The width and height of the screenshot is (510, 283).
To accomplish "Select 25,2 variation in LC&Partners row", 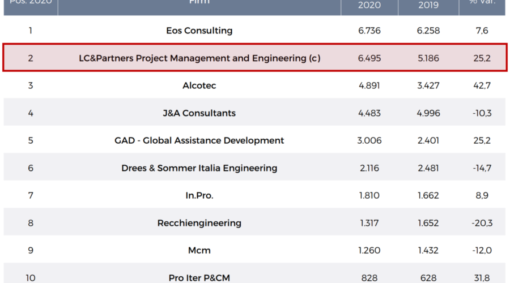I will pyautogui.click(x=482, y=58).
